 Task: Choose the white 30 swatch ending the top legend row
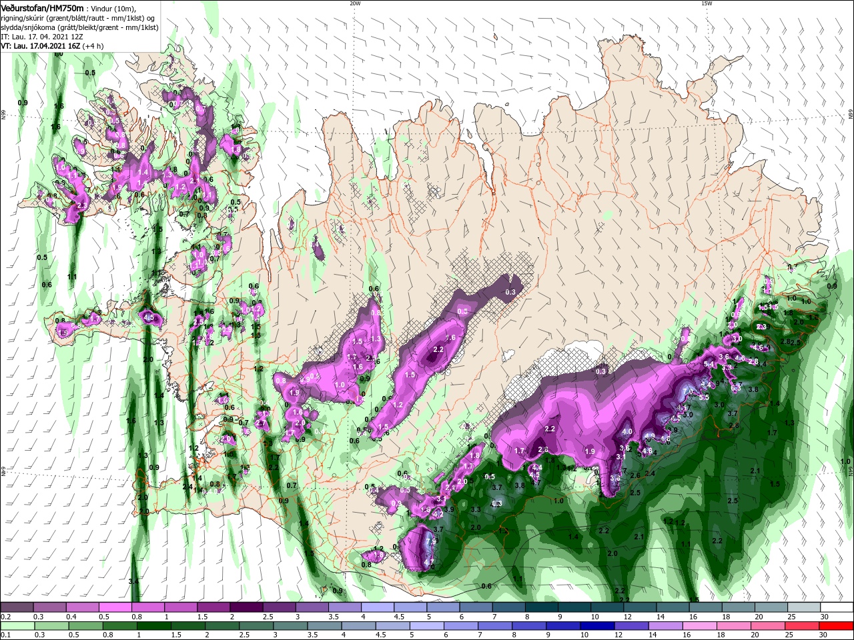pyautogui.click(x=837, y=607)
